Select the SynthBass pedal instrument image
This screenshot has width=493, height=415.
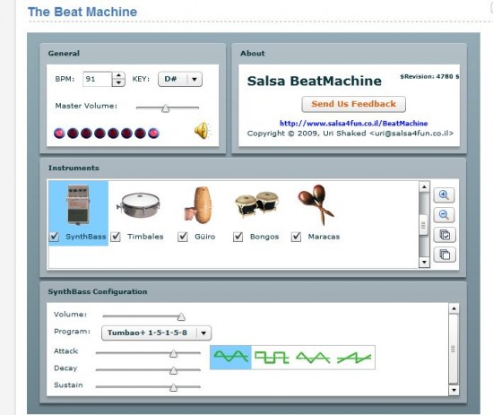tap(78, 204)
